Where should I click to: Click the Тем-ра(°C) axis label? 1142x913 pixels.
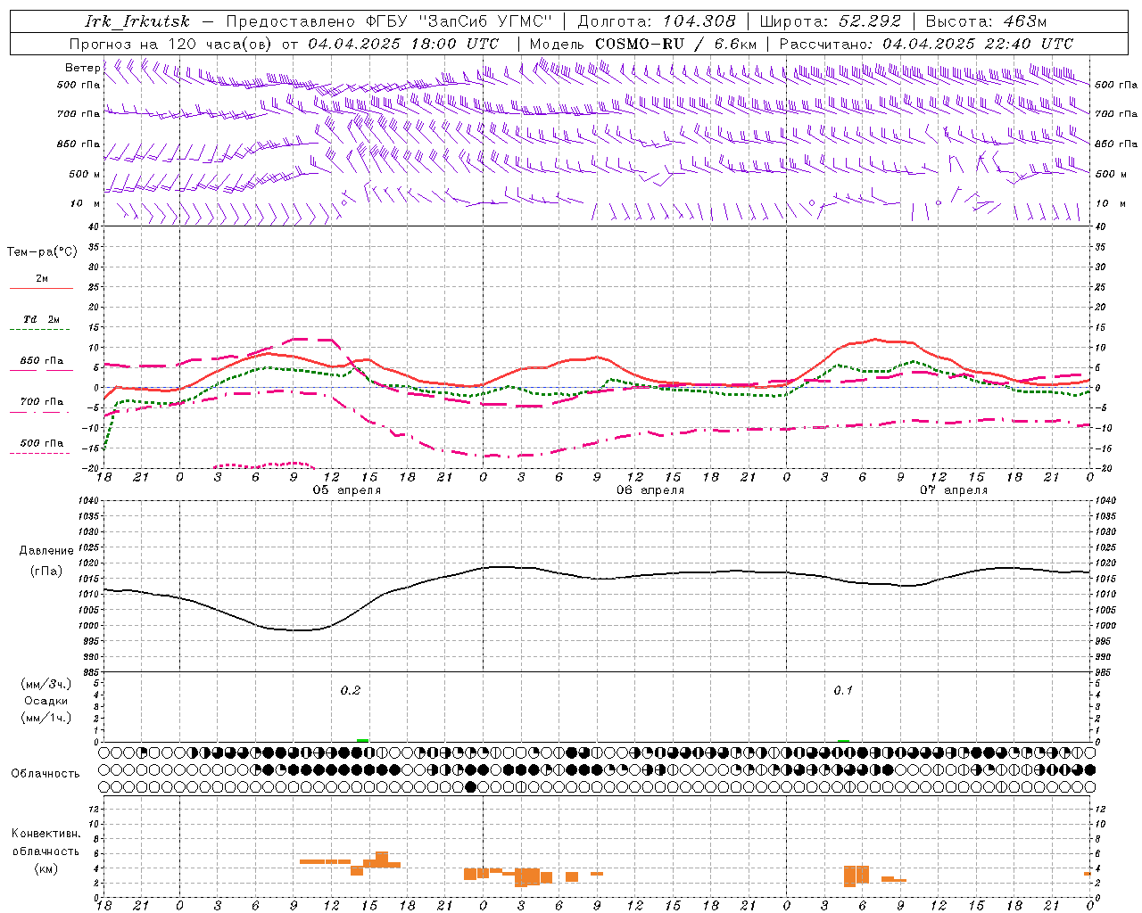coord(42,252)
